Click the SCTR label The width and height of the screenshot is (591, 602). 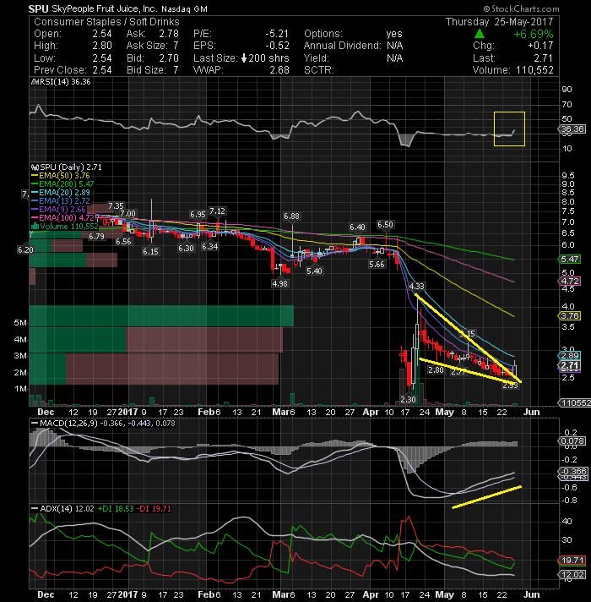pos(319,70)
